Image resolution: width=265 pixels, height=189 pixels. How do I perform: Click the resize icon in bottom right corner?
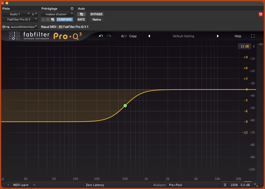coord(256,185)
